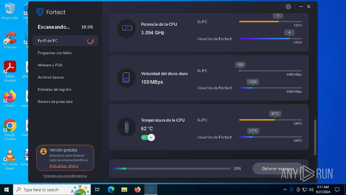Open Task View on taskbar
346x195 pixels.
(x=97, y=190)
